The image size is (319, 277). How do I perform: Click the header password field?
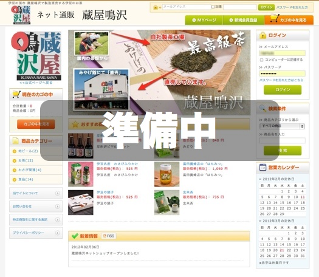239,7
